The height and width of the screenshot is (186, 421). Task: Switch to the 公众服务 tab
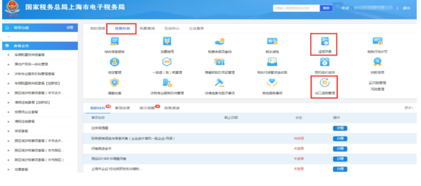[197, 29]
